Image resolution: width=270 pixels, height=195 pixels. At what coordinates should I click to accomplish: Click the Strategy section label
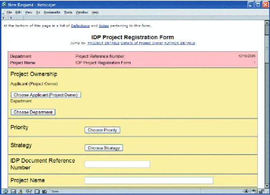tap(21, 145)
